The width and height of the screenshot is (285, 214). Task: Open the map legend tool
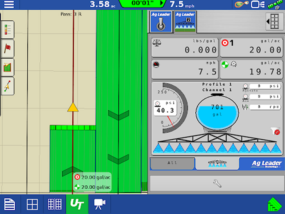point(7,30)
